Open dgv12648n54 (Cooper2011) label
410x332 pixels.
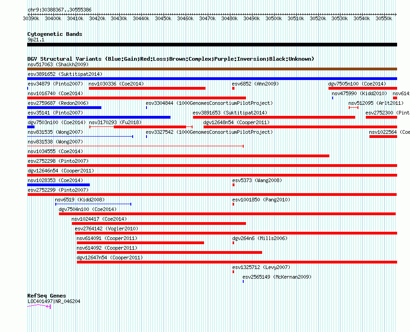click(236, 122)
